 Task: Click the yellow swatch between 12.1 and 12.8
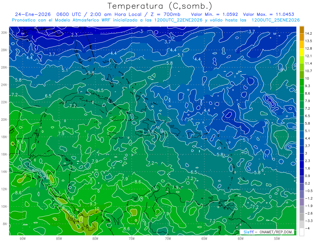pyautogui.click(x=302, y=52)
